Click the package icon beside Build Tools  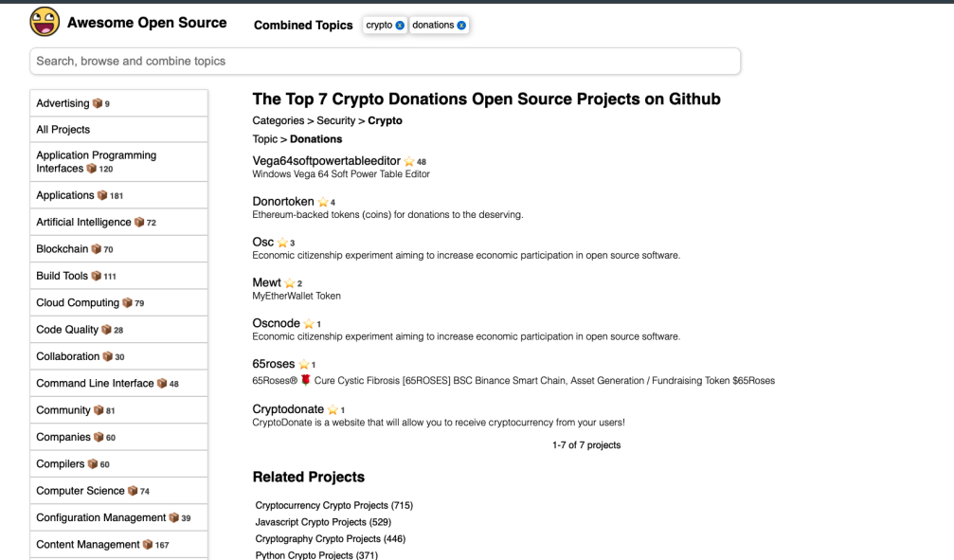(x=96, y=276)
